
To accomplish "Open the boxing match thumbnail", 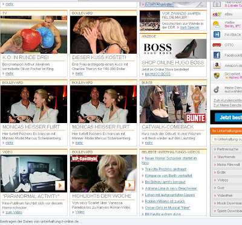I will click(x=34, y=34).
